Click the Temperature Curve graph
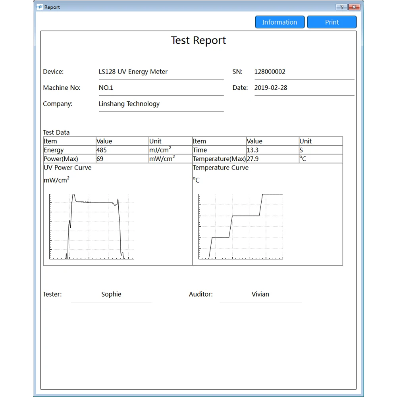Image resolution: width=397 pixels, height=397 pixels. click(x=241, y=227)
